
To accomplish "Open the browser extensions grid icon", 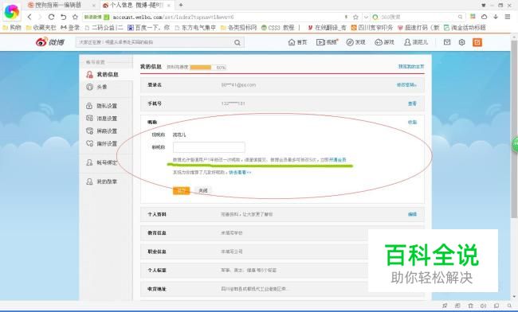I will tap(473, 17).
